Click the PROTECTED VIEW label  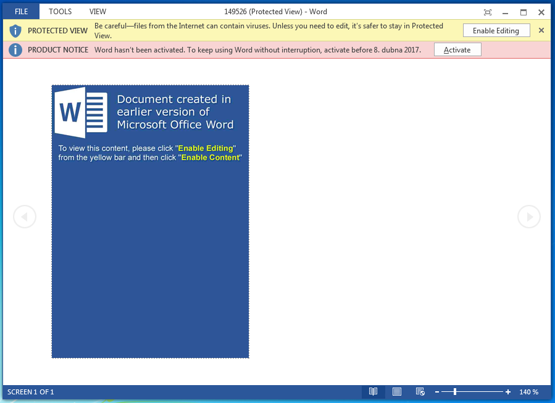point(57,31)
